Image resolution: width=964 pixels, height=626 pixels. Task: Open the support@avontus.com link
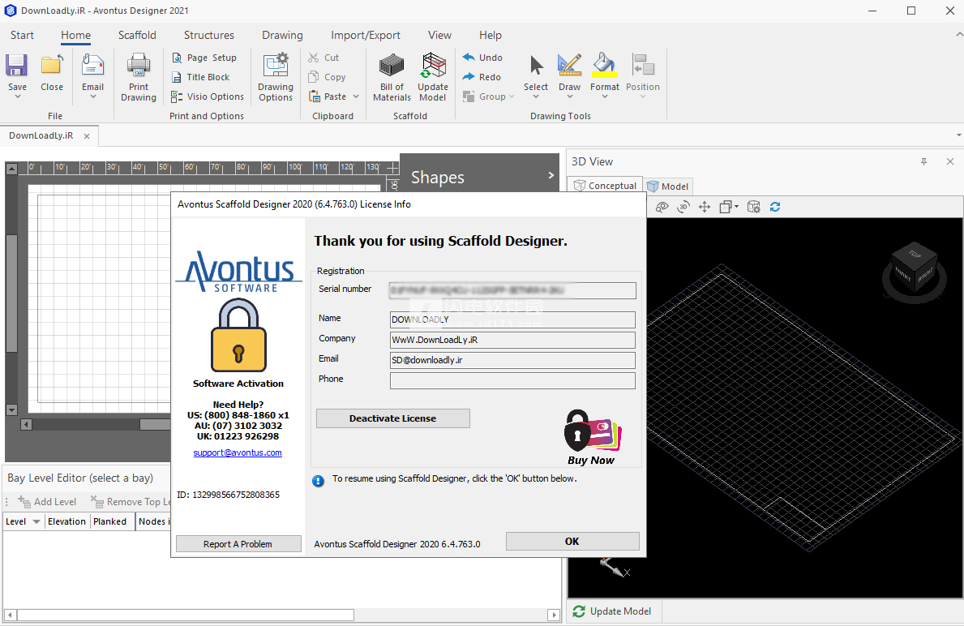238,452
